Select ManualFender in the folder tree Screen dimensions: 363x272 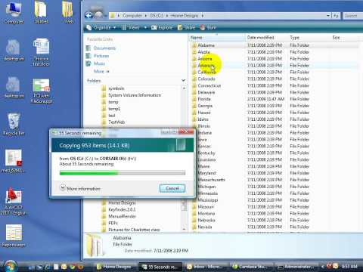tap(122, 216)
